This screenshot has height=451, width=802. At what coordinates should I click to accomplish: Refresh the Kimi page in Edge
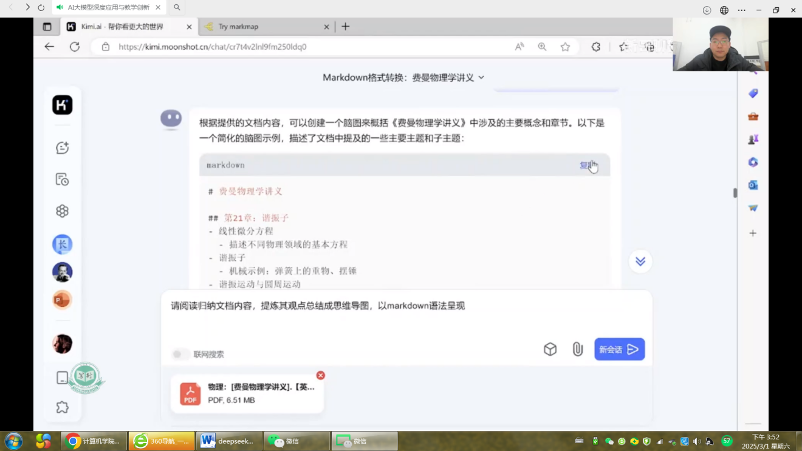pyautogui.click(x=74, y=47)
